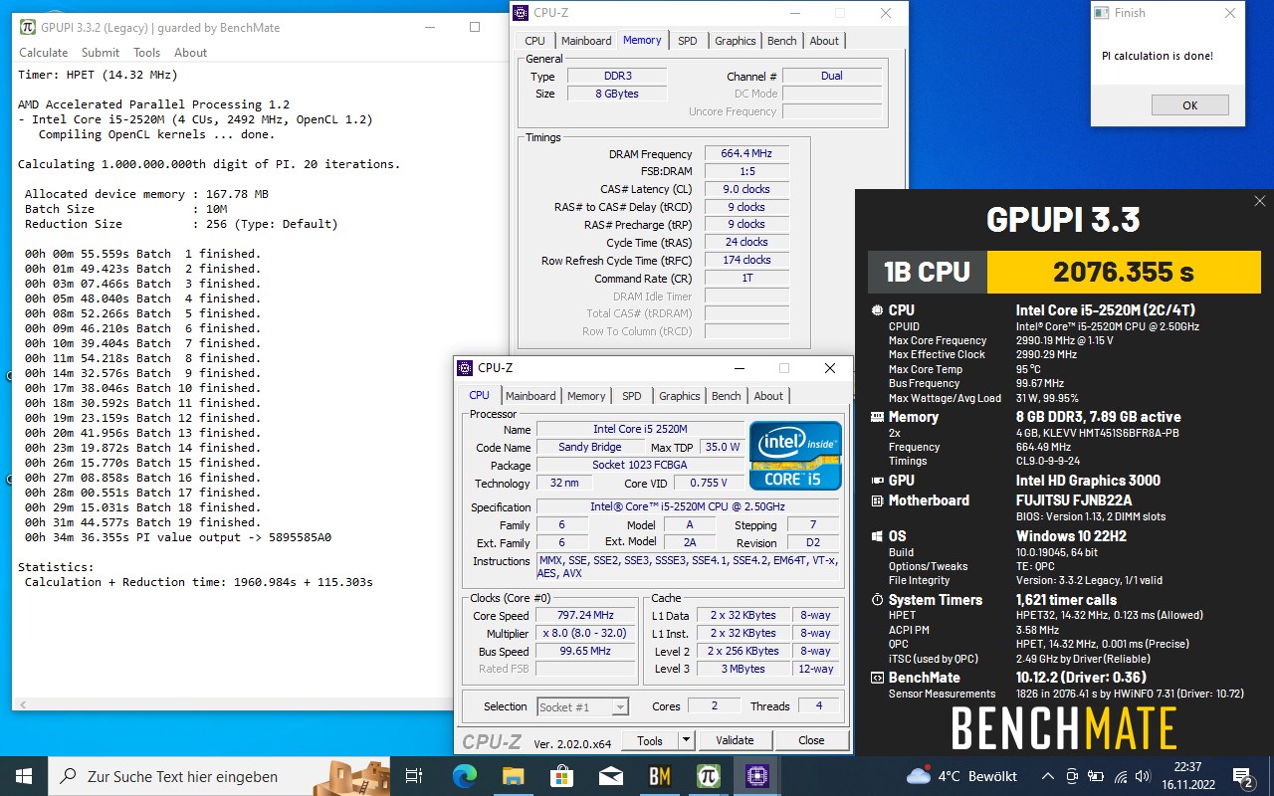Open About tab in front CPU-Z window
This screenshot has width=1274, height=796.
(x=768, y=396)
